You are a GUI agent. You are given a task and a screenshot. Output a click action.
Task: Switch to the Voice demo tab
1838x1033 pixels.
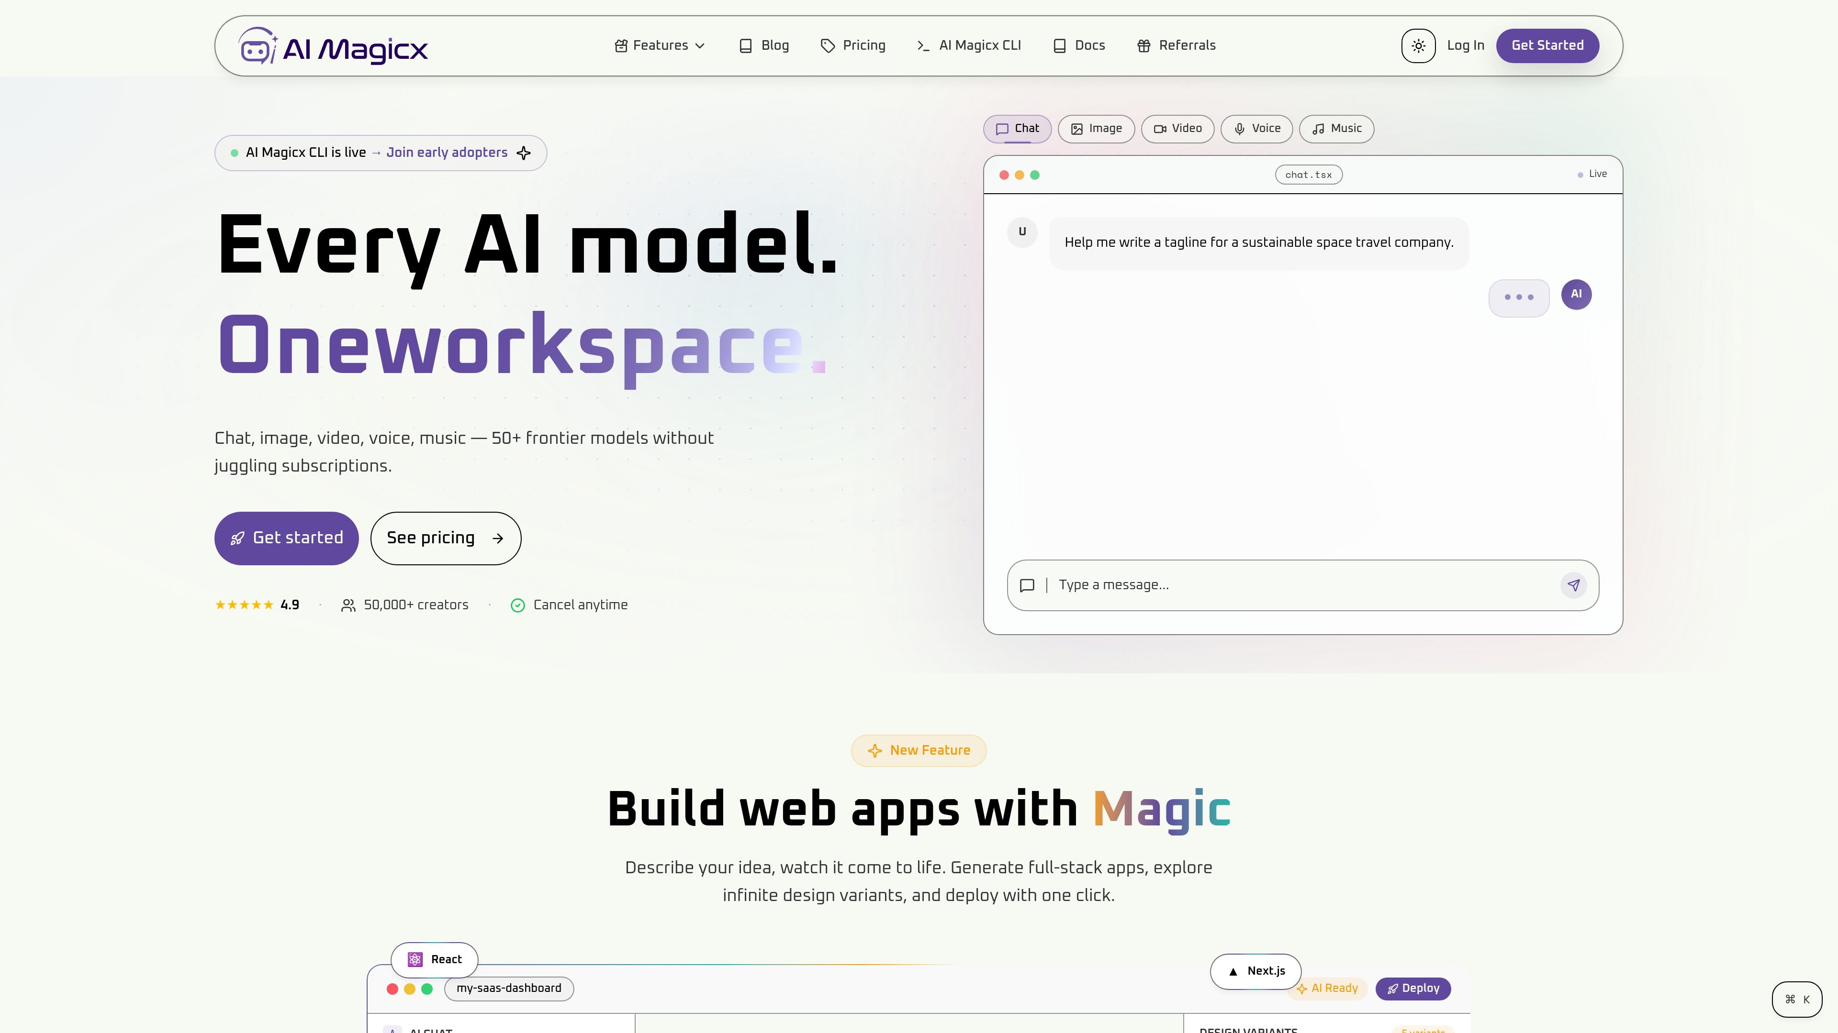1256,129
